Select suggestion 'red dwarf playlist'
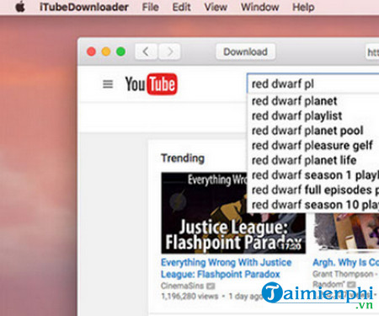 [x=313, y=116]
